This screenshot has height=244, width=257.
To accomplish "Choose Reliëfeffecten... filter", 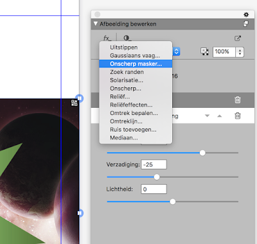I will [136, 105].
